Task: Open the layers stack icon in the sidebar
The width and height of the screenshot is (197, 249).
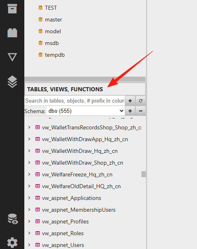Action: click(x=12, y=82)
